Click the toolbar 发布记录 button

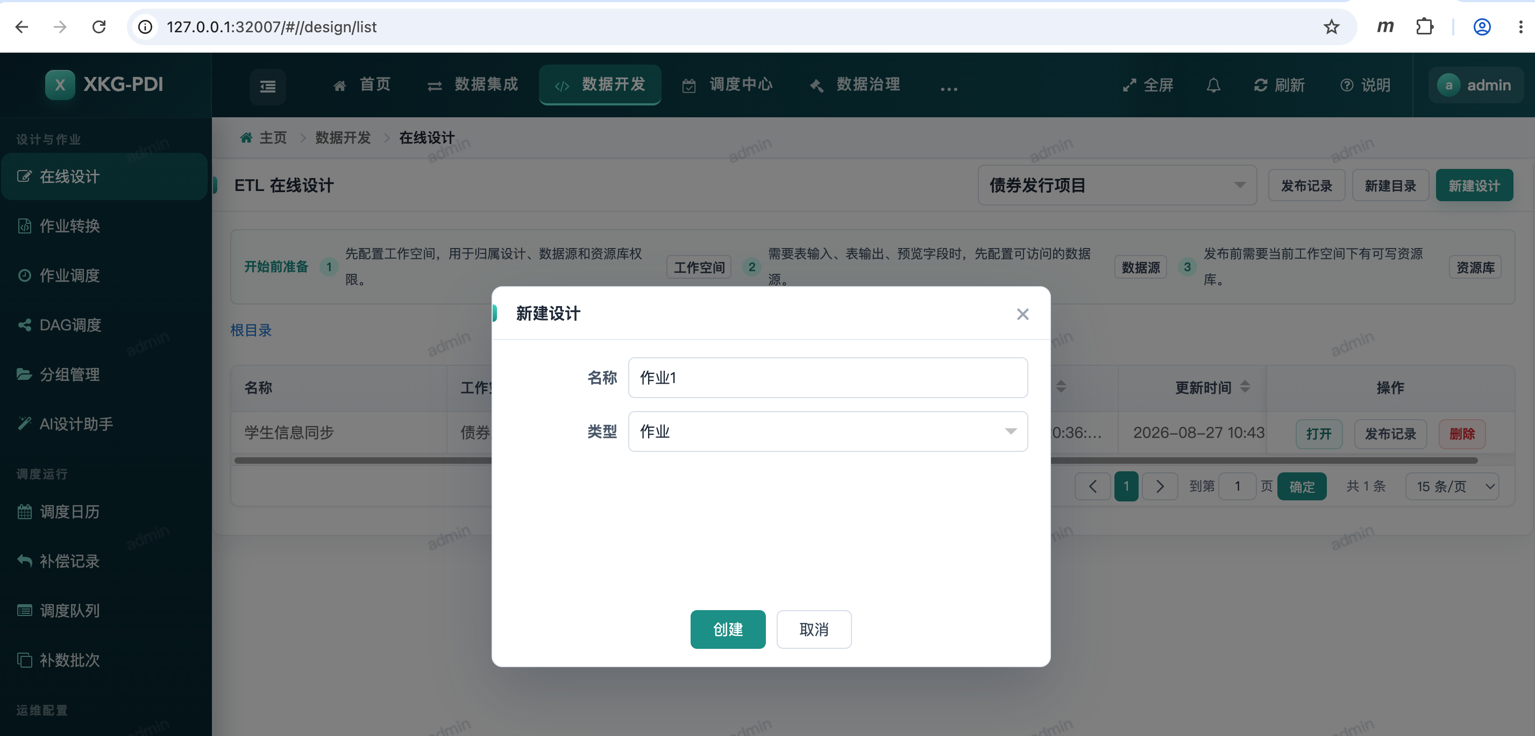1306,186
